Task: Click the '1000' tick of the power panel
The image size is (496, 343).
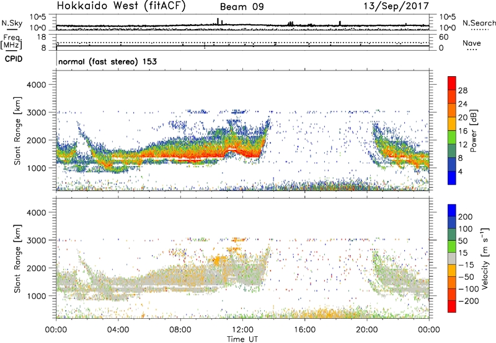Action: pyautogui.click(x=37, y=168)
